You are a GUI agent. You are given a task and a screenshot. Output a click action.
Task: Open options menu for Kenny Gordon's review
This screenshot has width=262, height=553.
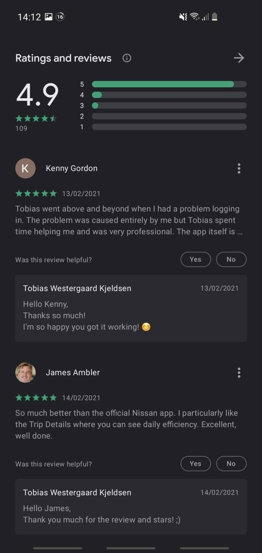pyautogui.click(x=239, y=169)
